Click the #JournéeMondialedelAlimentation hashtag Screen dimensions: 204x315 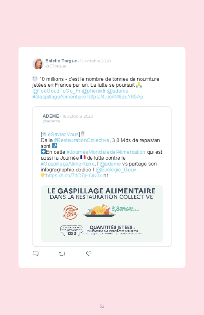(106, 152)
